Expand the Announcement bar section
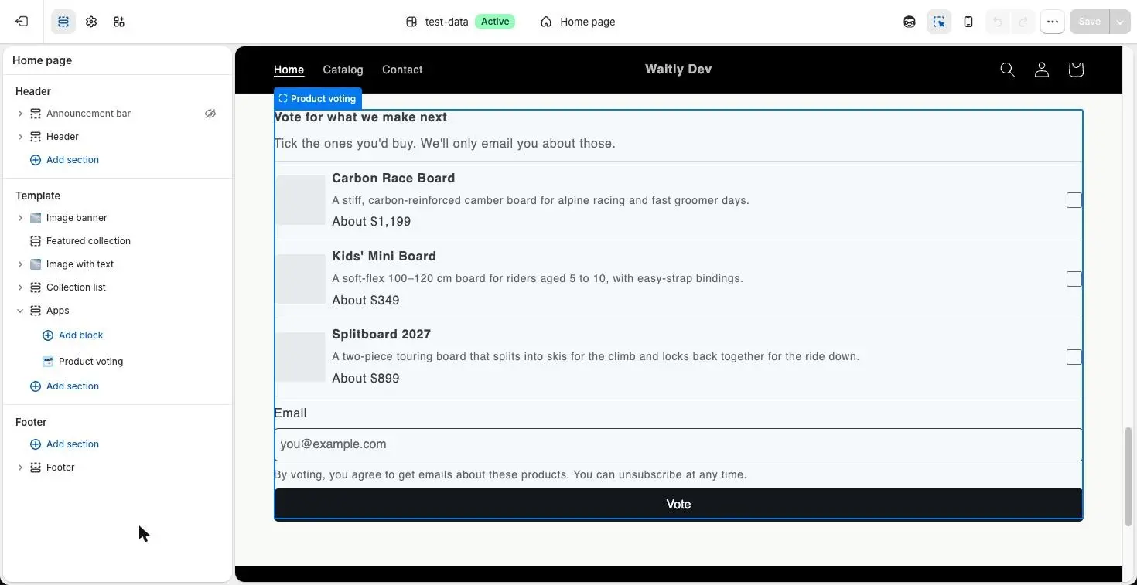Image resolution: width=1137 pixels, height=585 pixels. (20, 114)
